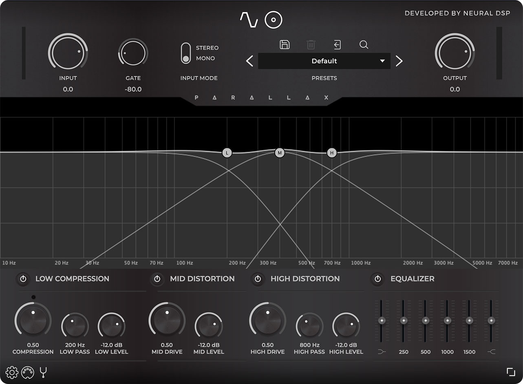
Task: Click the sine wave logo icon
Action: 249,20
